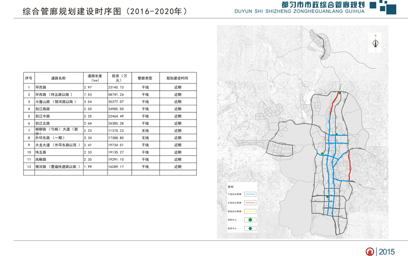Select the 剑江南路 road name cell
Viewport: 408px width, 256px height.
pyautogui.click(x=43, y=109)
